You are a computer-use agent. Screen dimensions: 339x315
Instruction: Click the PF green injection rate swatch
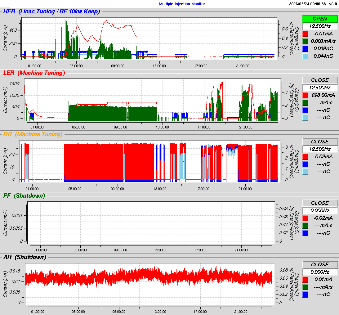(305, 225)
